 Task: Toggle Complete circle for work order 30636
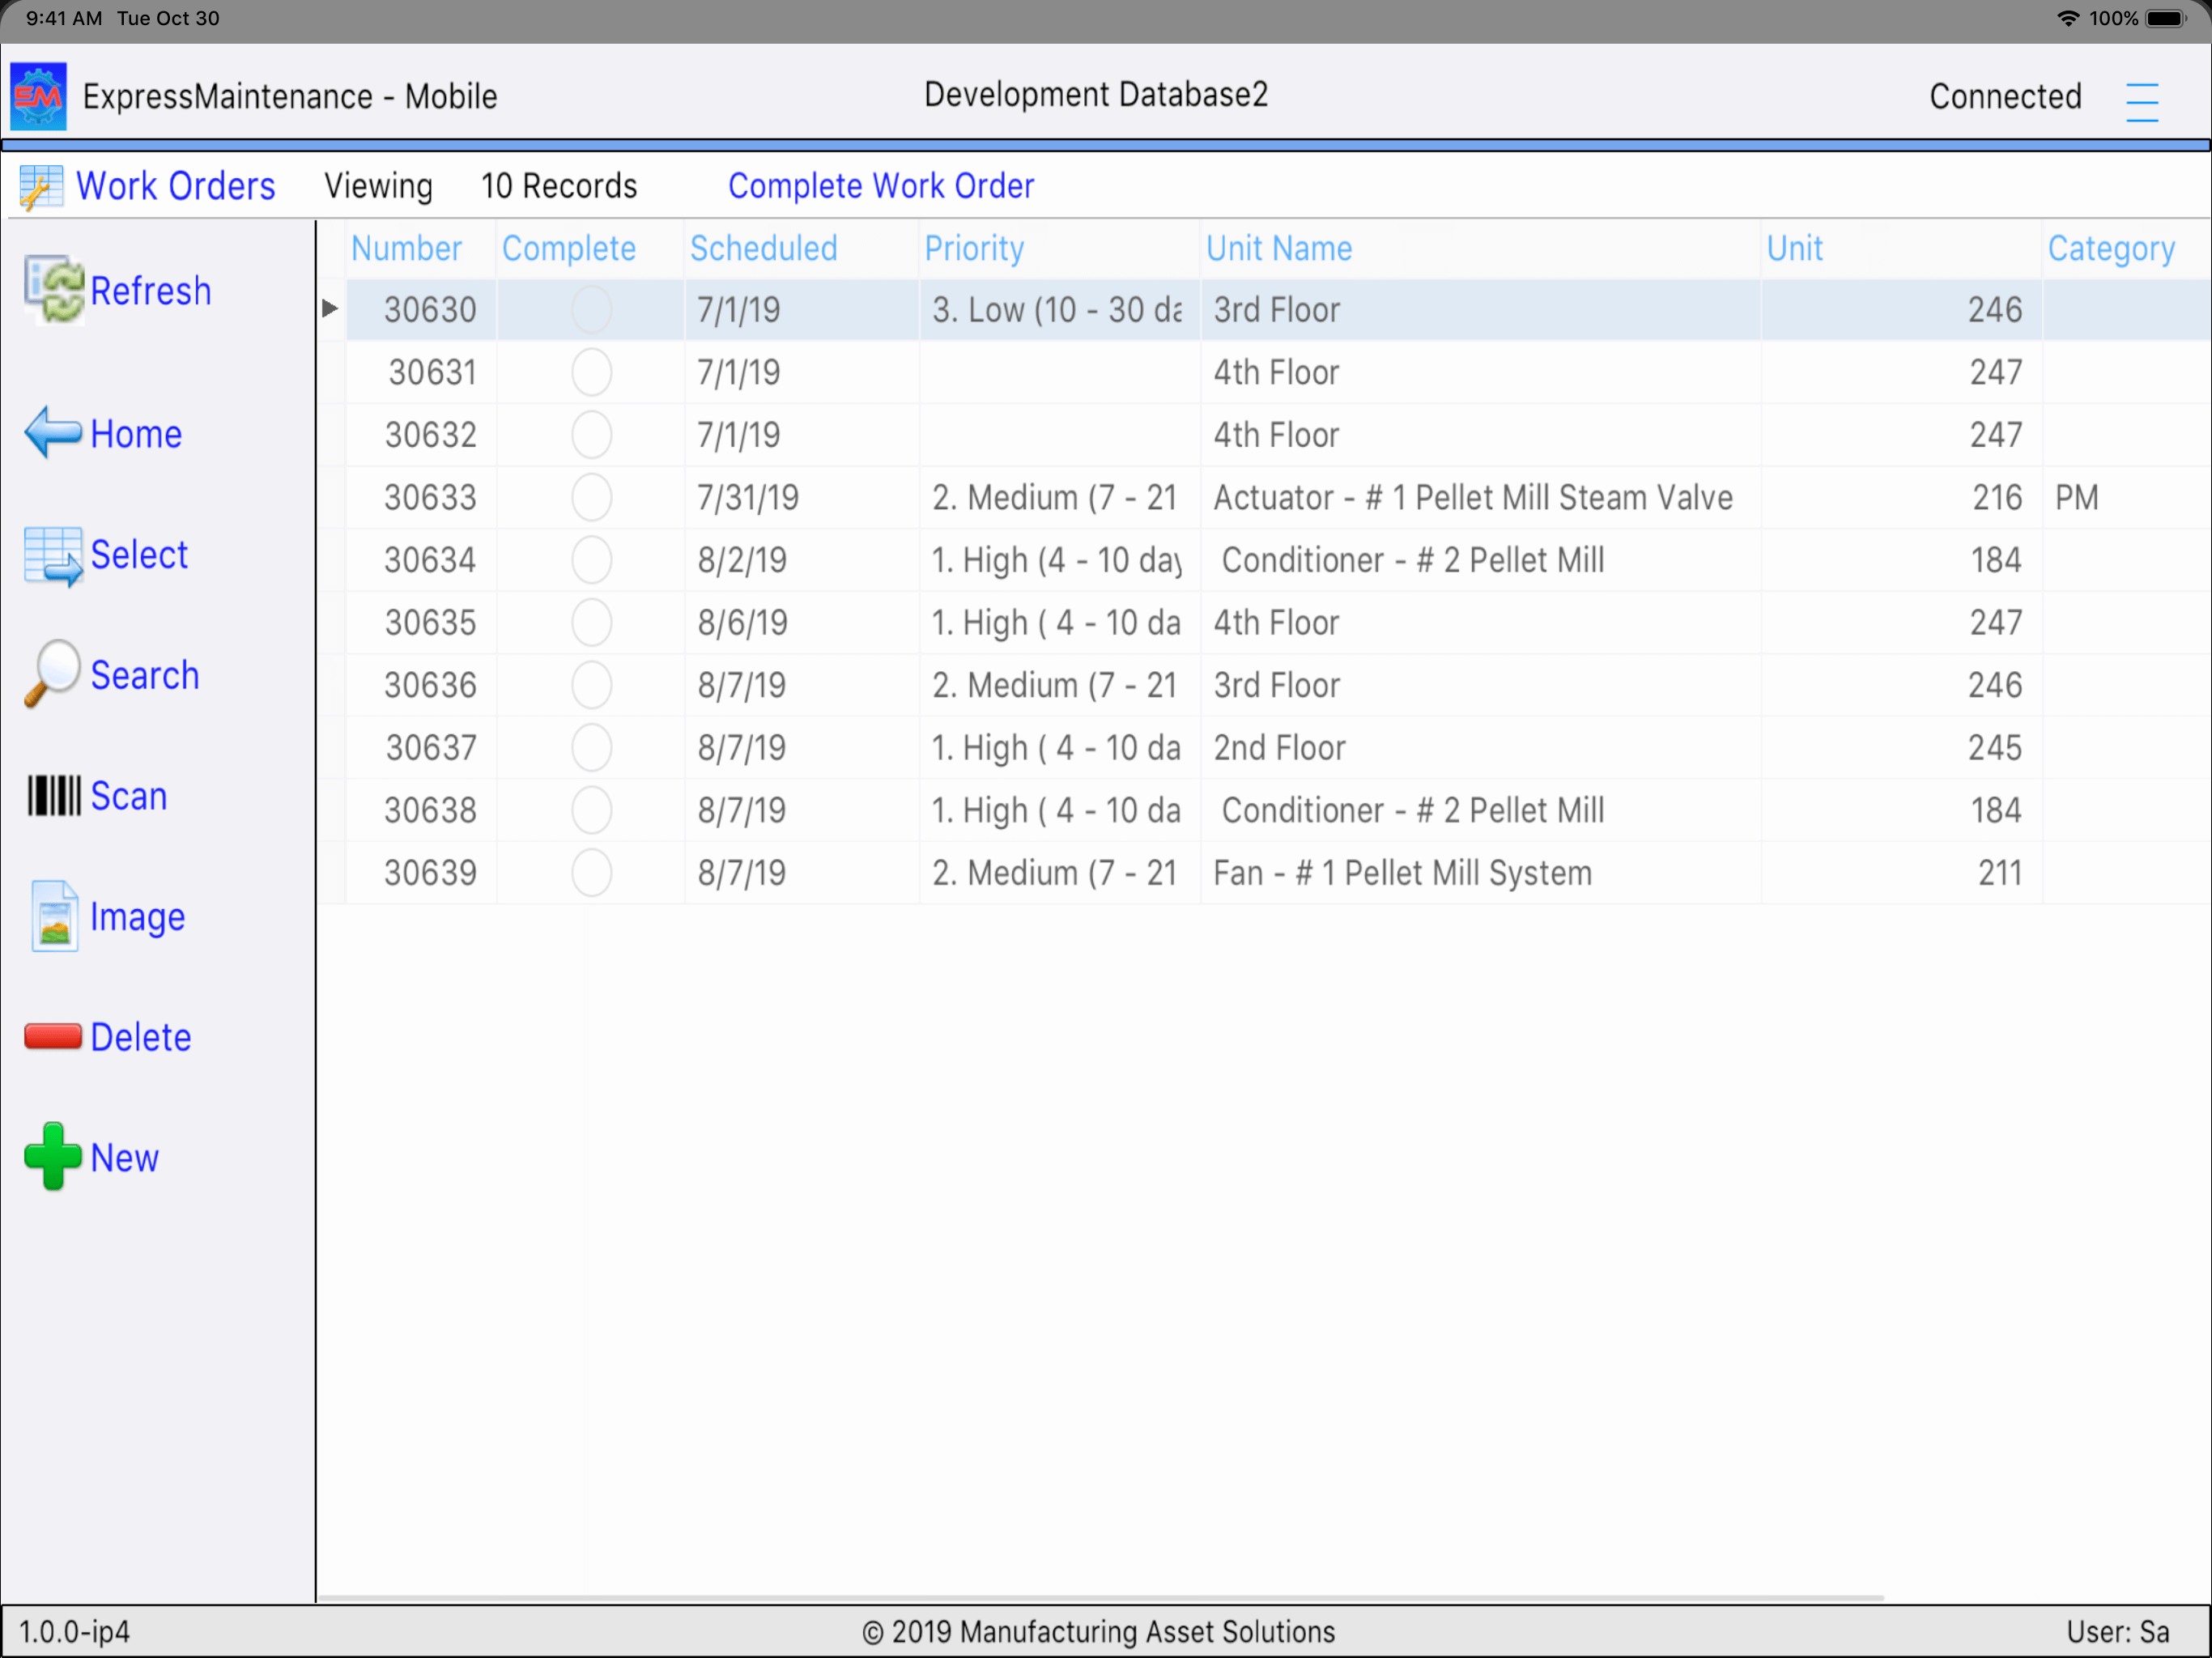(591, 685)
